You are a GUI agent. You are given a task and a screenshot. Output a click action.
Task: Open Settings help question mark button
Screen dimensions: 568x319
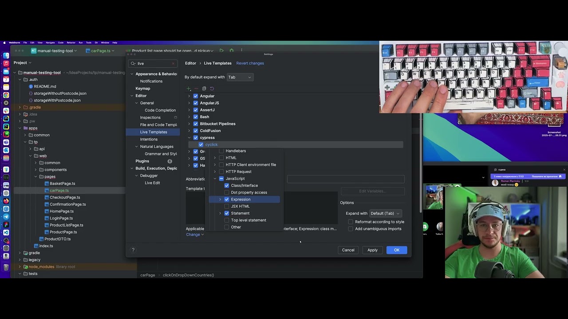pyautogui.click(x=133, y=250)
